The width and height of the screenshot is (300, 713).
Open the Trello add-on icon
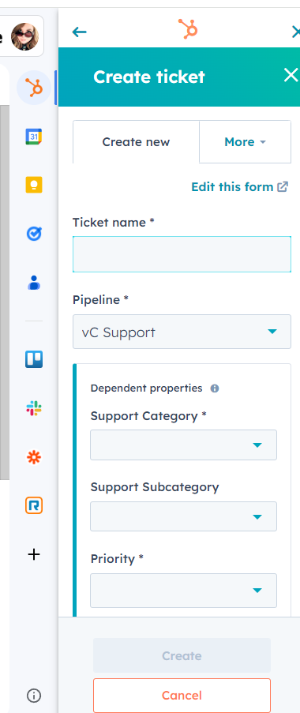34,359
